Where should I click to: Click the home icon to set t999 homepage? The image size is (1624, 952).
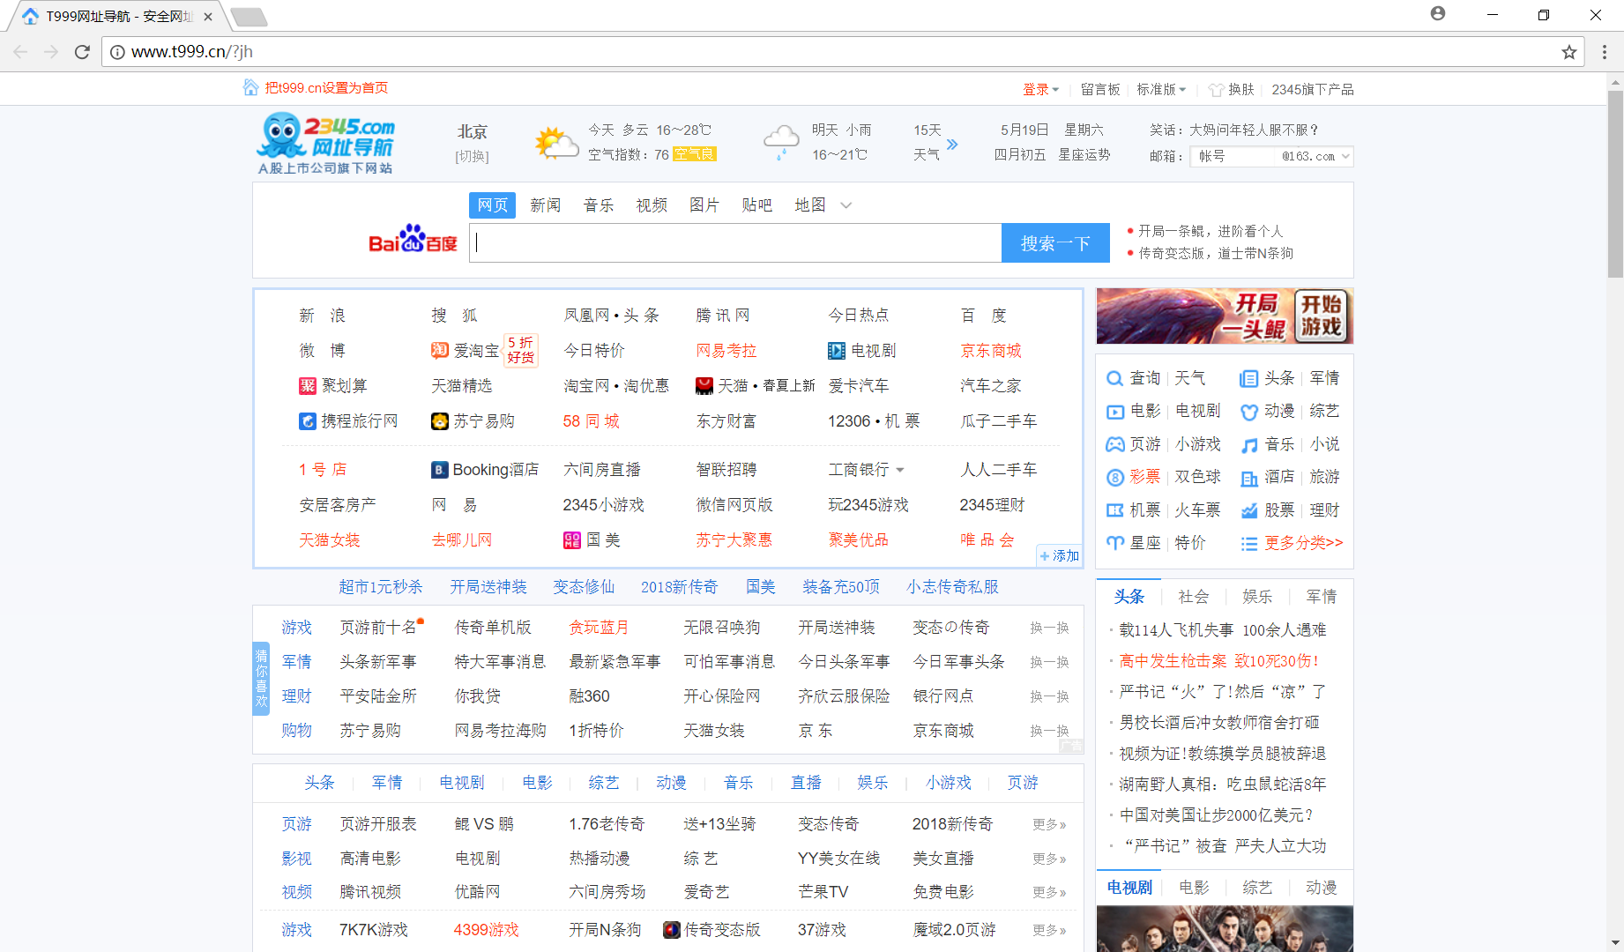(250, 87)
